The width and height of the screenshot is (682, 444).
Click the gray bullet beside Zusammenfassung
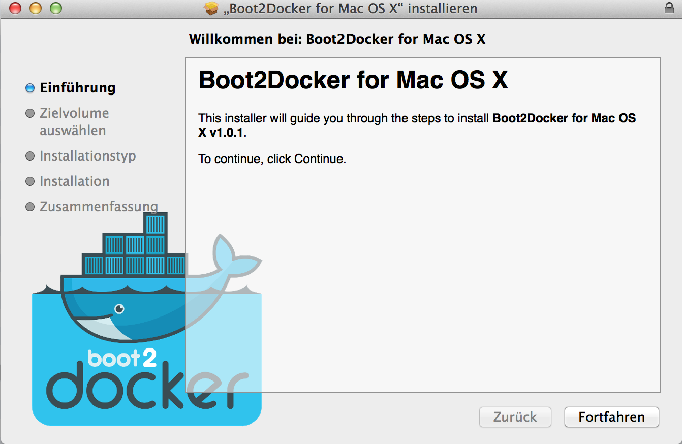pyautogui.click(x=30, y=207)
